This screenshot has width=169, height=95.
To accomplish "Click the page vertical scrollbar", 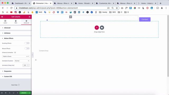I will [x=168, y=46].
